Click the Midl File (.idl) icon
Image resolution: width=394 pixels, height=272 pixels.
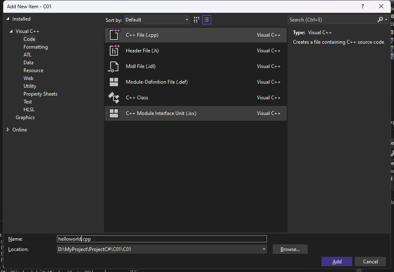point(114,66)
